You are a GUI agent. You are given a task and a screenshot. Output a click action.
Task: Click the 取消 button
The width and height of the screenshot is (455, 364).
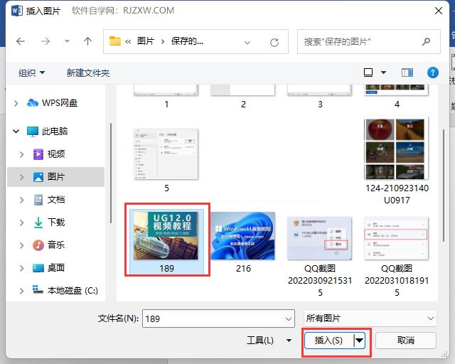(x=406, y=341)
